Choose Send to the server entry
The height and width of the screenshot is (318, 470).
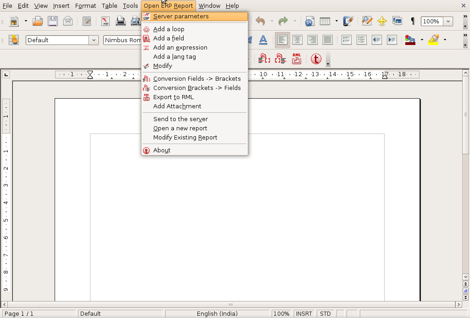click(195, 119)
